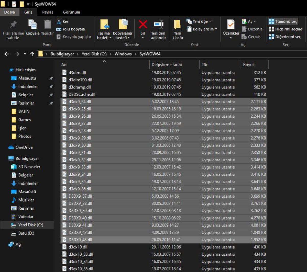Click the red Sil delete icon
Viewport: 307px width, 272px height.
click(143, 25)
